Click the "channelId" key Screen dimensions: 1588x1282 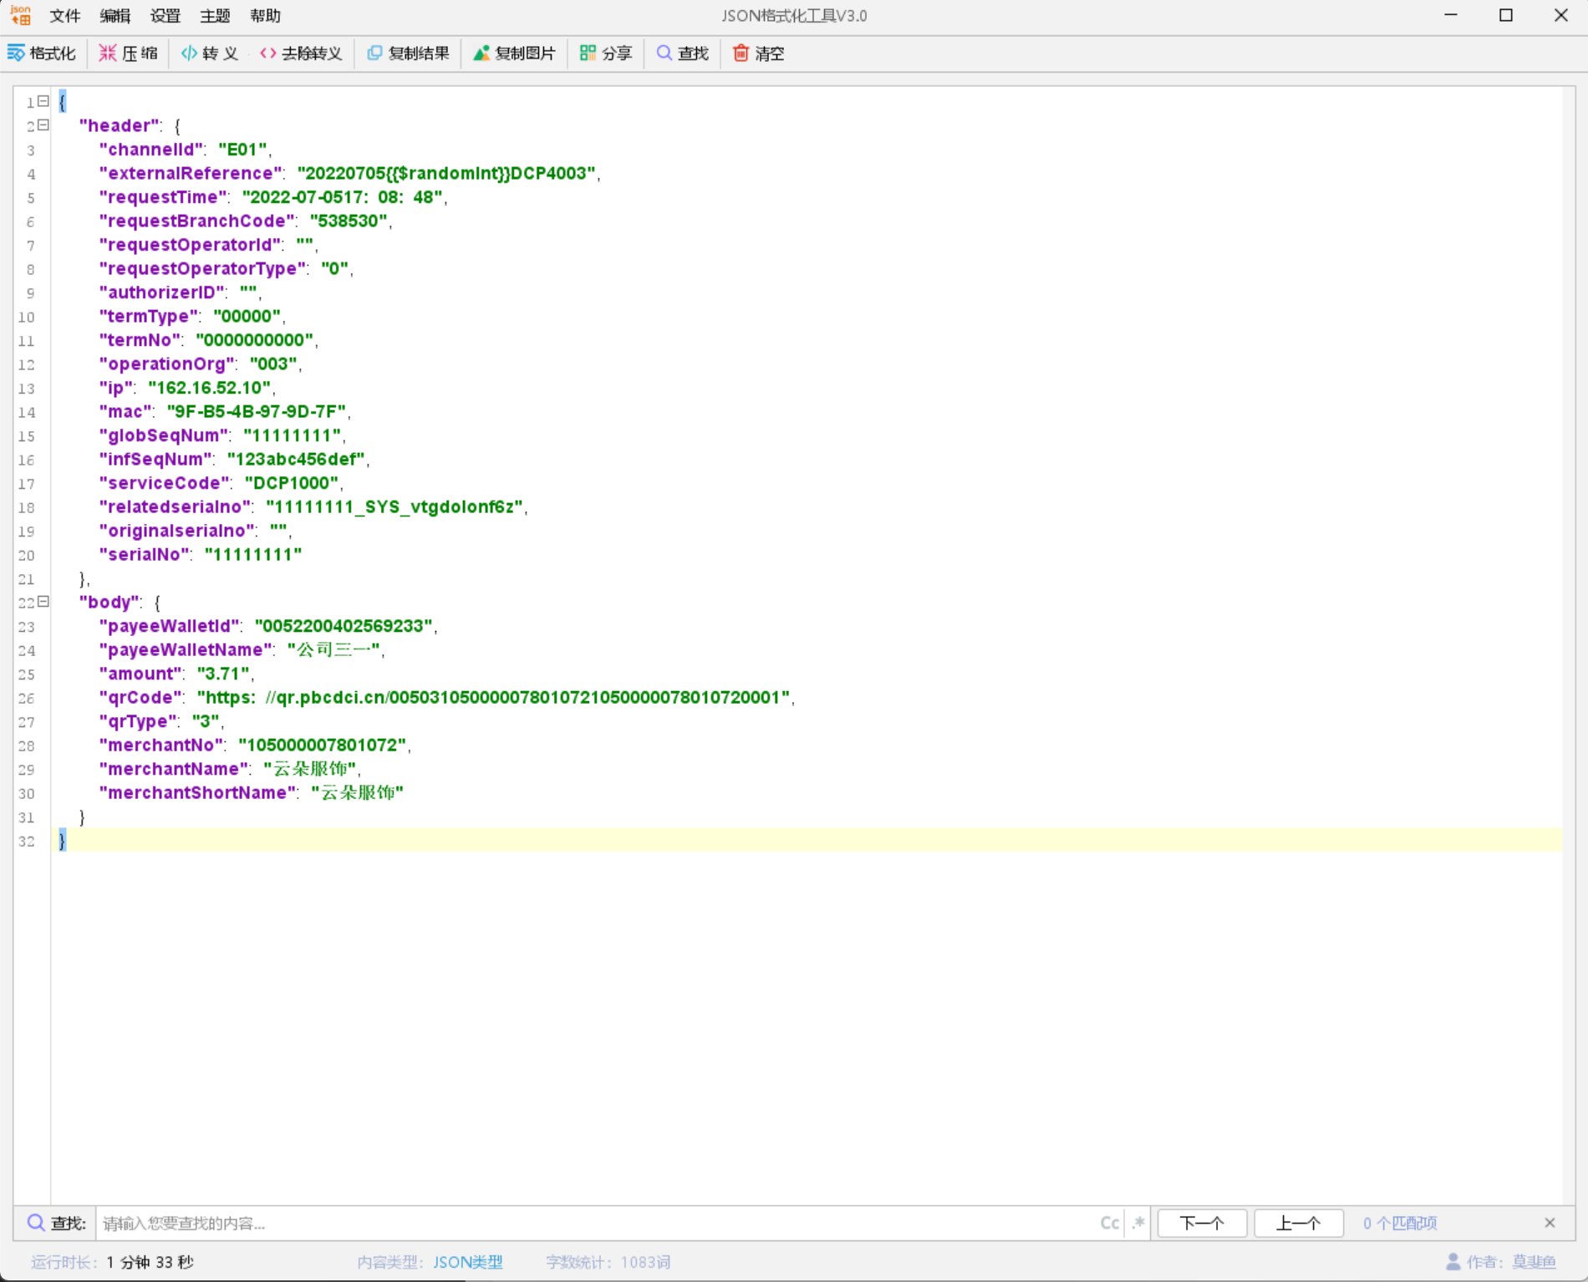click(x=151, y=150)
